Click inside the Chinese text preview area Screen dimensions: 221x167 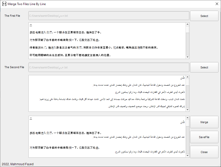click(107, 41)
